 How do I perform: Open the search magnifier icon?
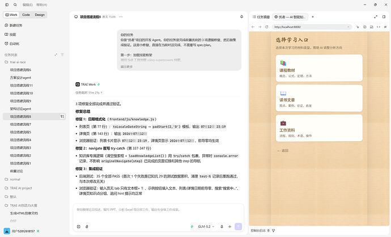[x=15, y=5]
